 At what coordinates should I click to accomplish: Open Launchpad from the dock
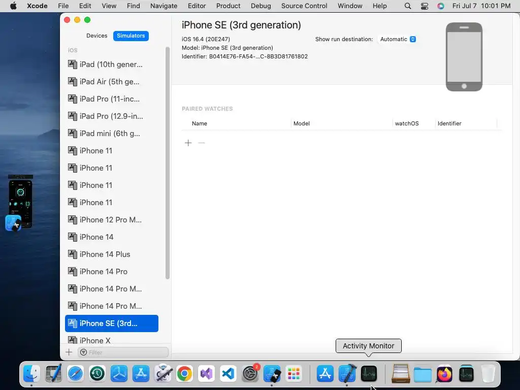(x=294, y=374)
